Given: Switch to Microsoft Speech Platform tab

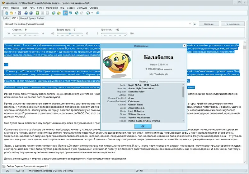Looking at the screenshot, I should click(x=32, y=18).
